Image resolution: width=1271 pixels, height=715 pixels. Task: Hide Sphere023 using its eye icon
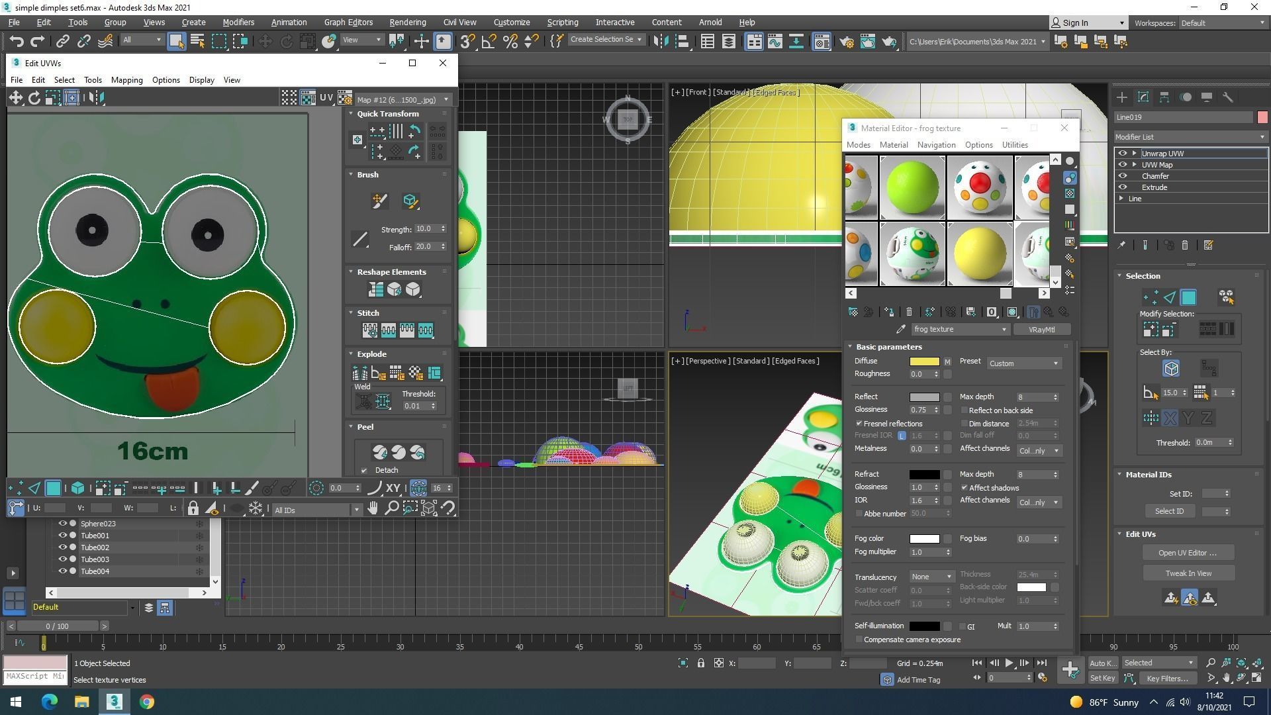tap(62, 524)
